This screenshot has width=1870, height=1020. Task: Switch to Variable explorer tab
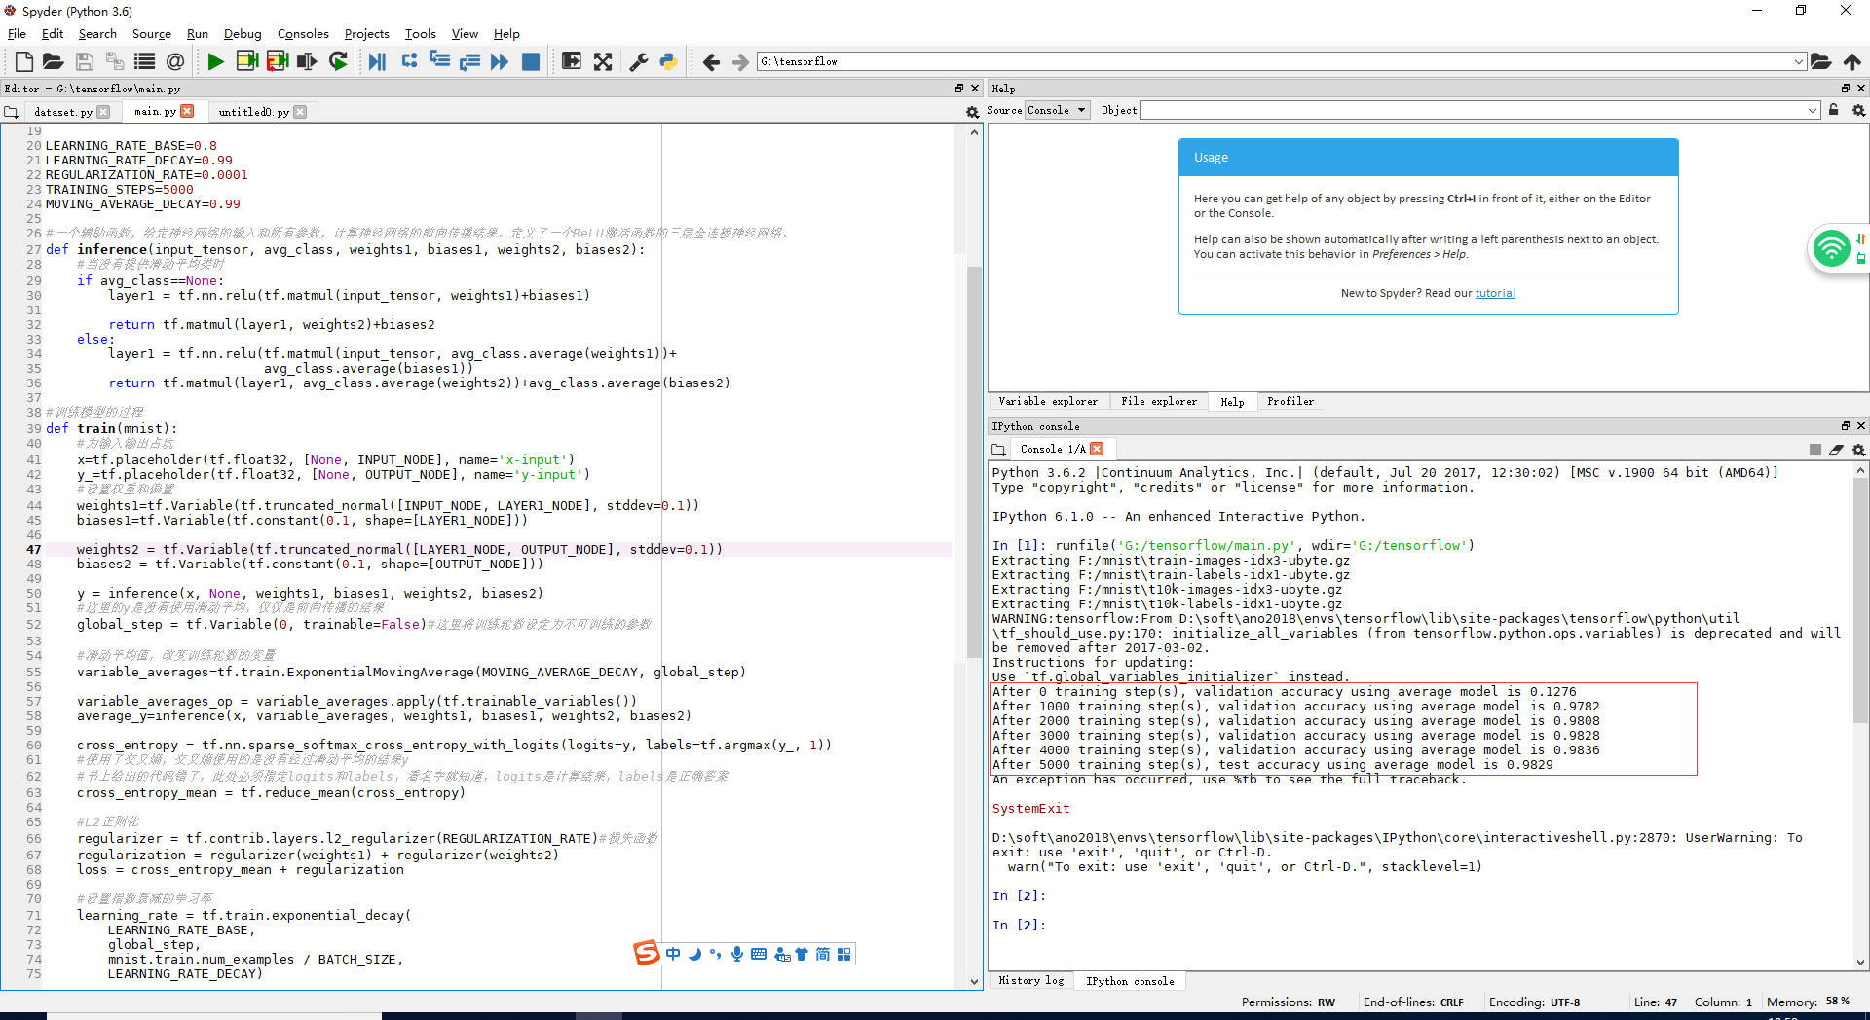pyautogui.click(x=1048, y=401)
